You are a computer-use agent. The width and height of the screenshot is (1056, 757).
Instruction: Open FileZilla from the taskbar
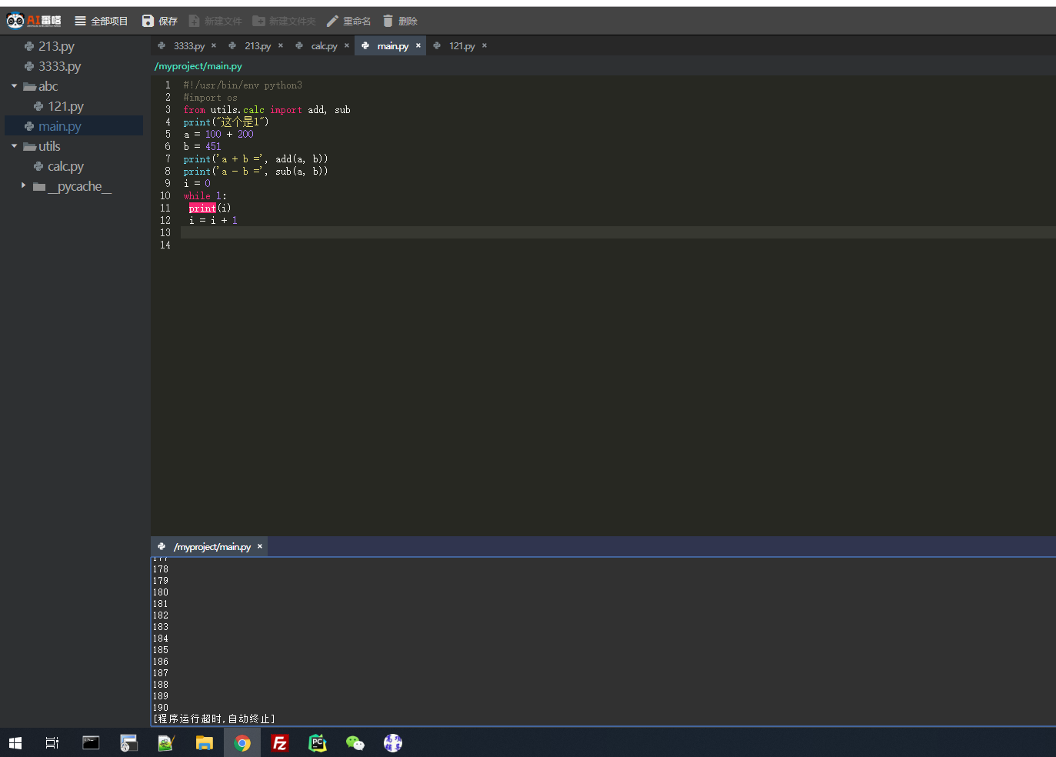pyautogui.click(x=279, y=742)
